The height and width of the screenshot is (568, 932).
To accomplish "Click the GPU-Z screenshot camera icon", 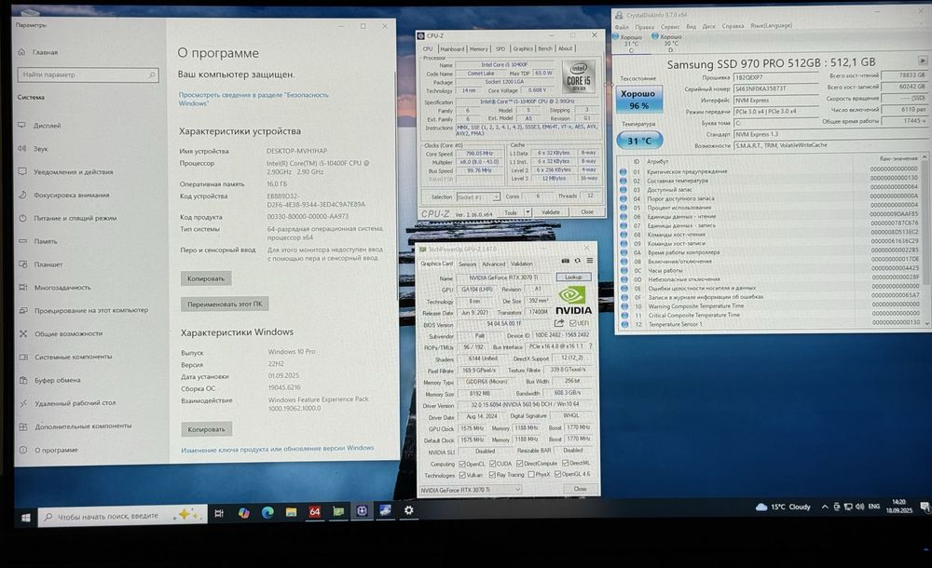I will pos(566,260).
